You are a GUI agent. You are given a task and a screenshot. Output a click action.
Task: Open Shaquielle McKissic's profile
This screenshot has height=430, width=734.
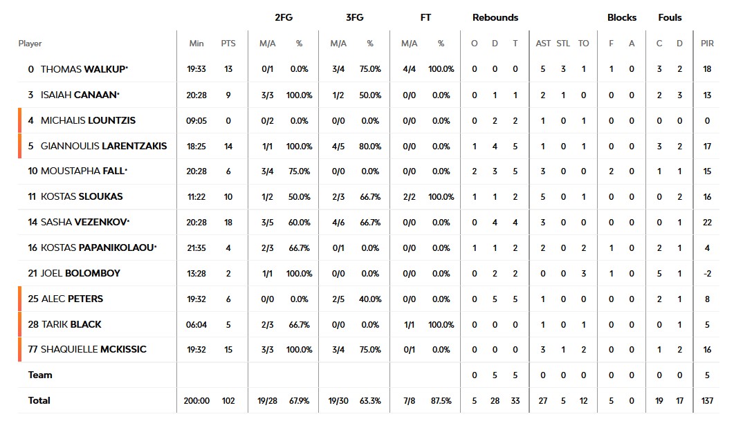click(x=93, y=350)
